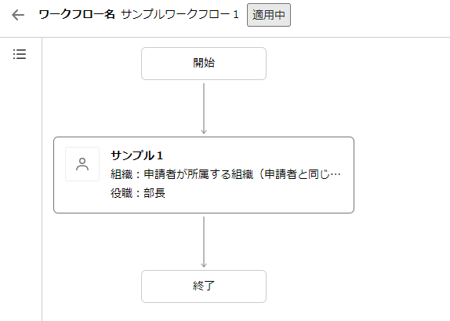Click the person icon in サンプル１ step
This screenshot has height=321, width=450.
(82, 164)
